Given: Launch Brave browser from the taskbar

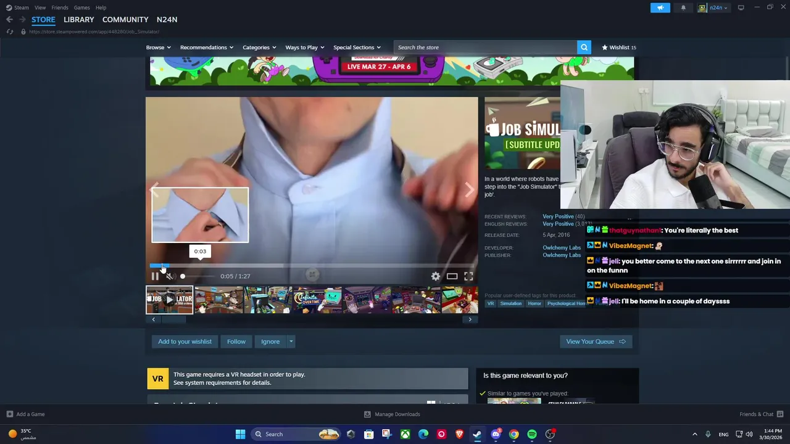Looking at the screenshot, I should (459, 434).
